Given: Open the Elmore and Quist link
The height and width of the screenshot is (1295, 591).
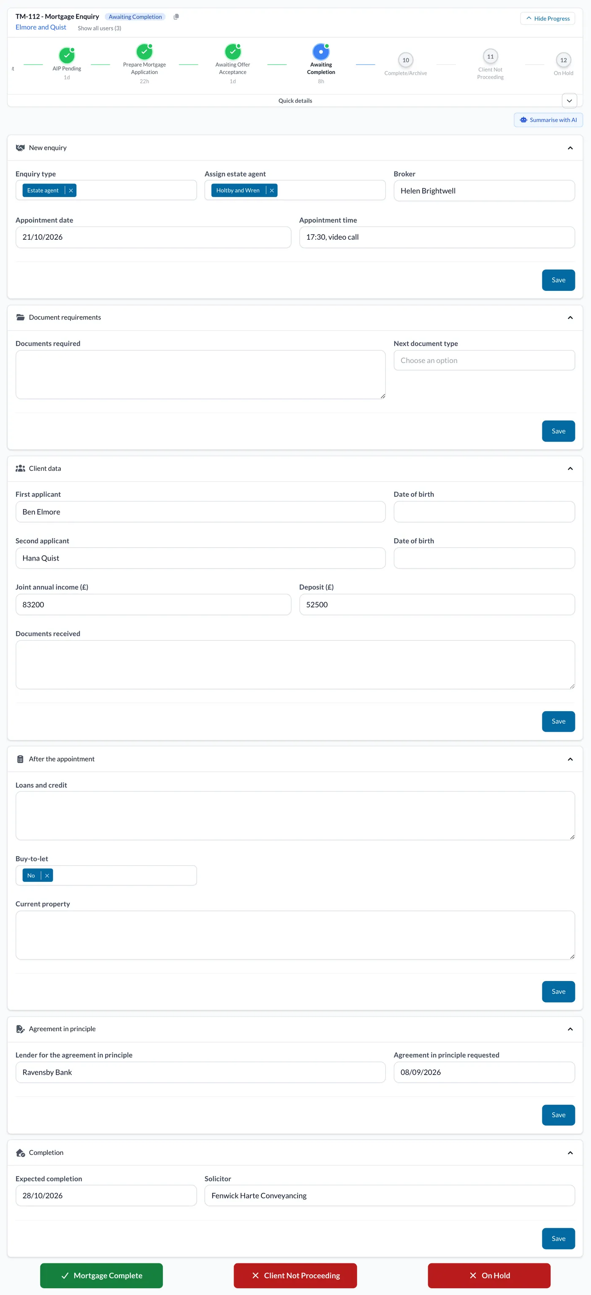Looking at the screenshot, I should click(41, 27).
